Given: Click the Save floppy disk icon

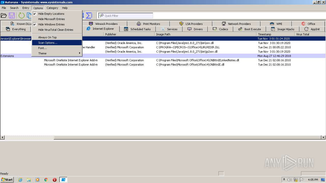Looking at the screenshot, I should coord(12,16).
